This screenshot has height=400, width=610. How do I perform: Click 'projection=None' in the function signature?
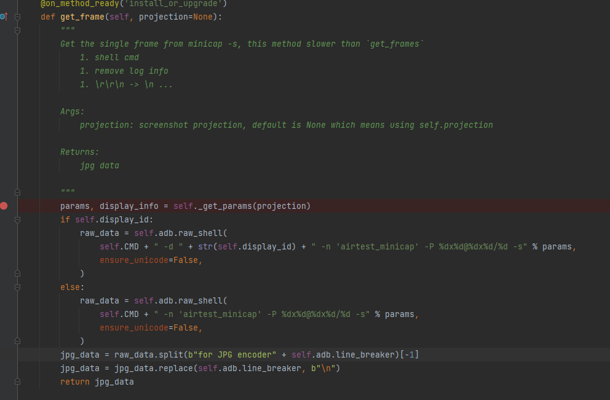176,17
